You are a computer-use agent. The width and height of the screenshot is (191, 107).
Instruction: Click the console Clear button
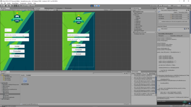click(133, 73)
